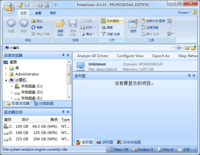200x155 pixels.
Task: Collapse the 计算机 tree node
Action: 6,80
